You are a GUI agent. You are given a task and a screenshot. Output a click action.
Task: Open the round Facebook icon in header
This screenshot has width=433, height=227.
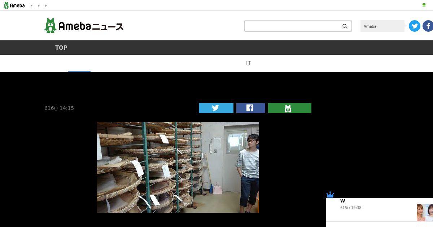click(x=428, y=26)
